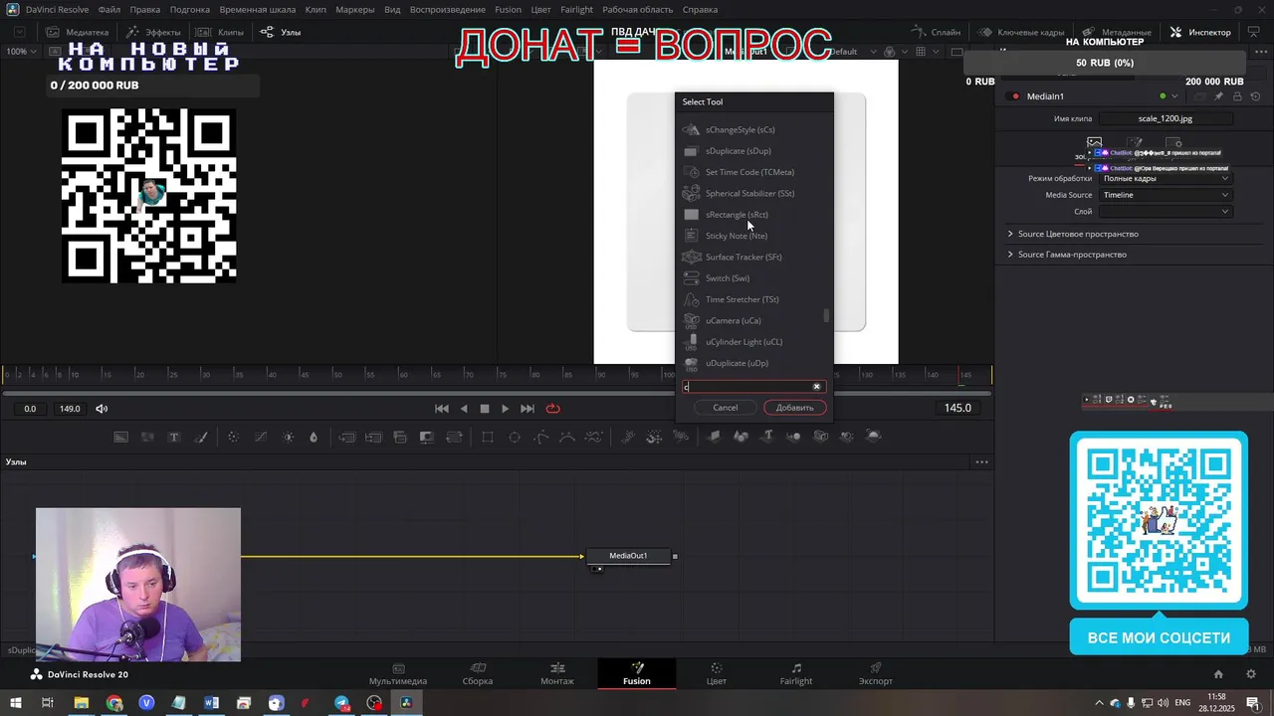
Task: Open the Media Source dropdown
Action: 1165,195
